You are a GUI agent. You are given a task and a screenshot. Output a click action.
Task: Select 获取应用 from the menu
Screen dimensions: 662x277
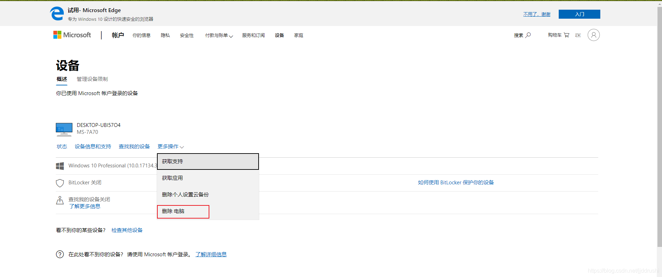[x=208, y=178]
